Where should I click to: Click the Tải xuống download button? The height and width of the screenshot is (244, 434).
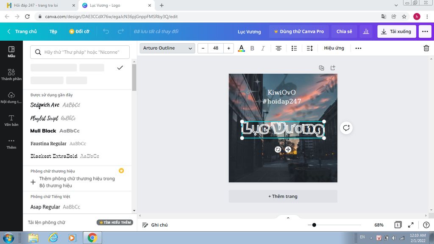(396, 31)
